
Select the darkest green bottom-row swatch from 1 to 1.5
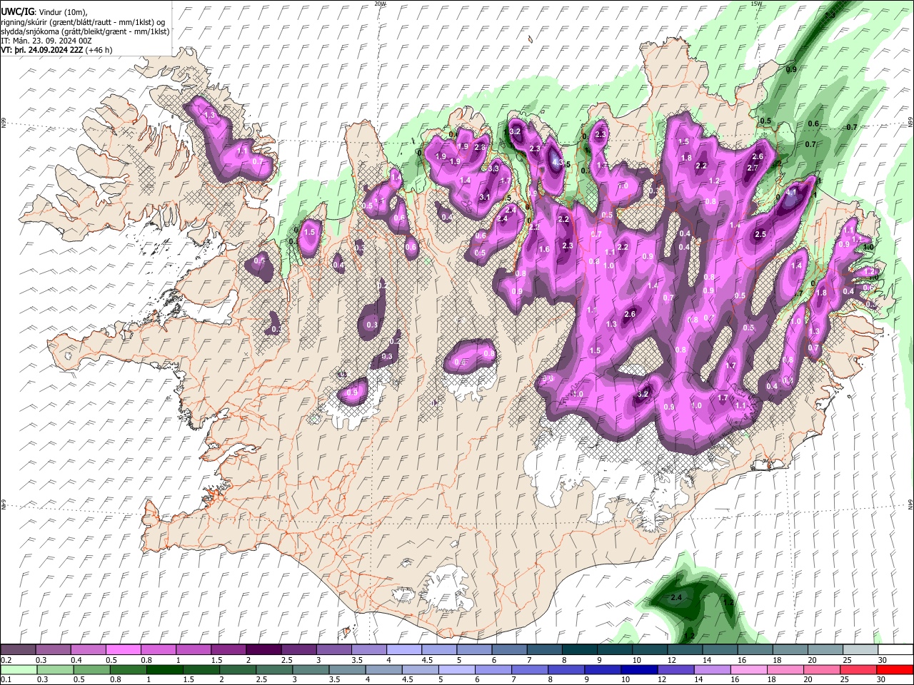(x=165, y=670)
